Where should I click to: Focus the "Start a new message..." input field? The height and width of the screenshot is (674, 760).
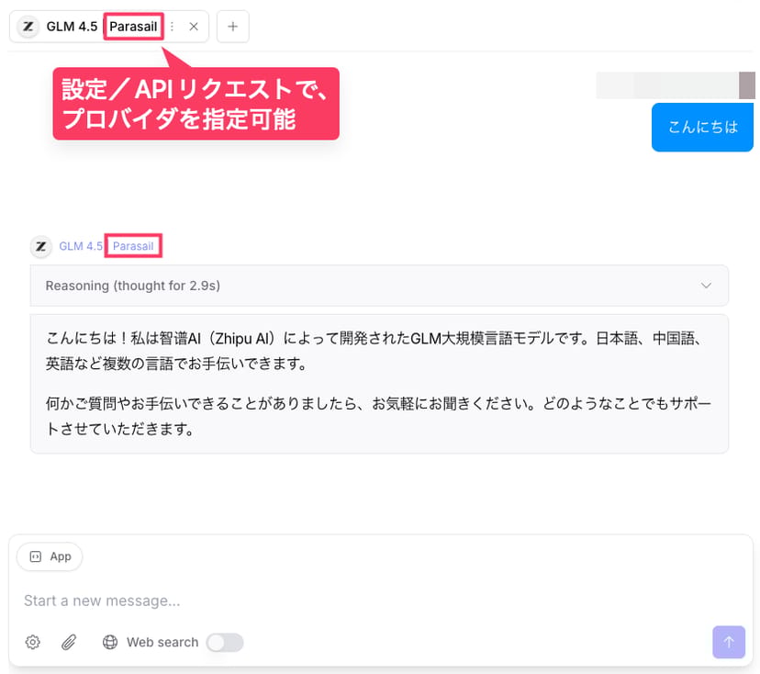[367, 601]
